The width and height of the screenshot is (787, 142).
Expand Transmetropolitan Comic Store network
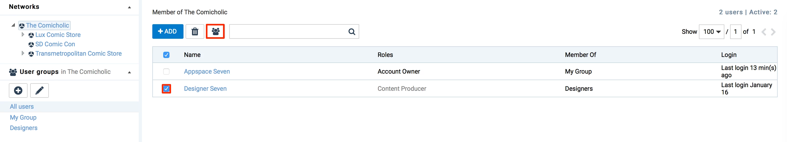pyautogui.click(x=23, y=53)
